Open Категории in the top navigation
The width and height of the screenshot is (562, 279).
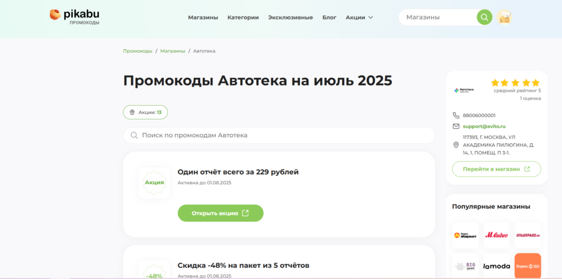pos(243,17)
